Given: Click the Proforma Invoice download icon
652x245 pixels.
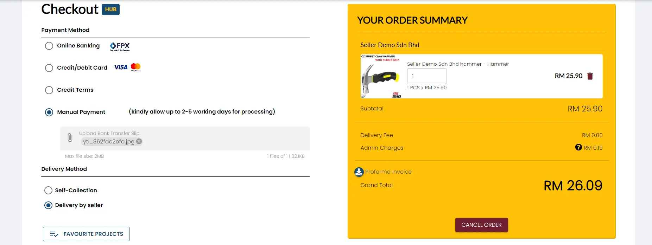Looking at the screenshot, I should 359,172.
